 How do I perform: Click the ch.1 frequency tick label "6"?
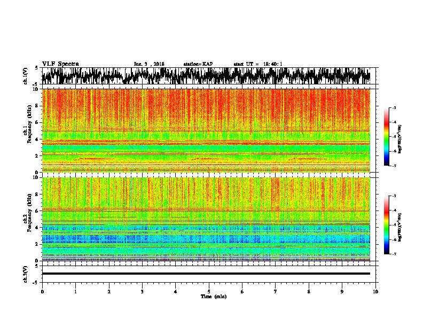pos(37,122)
